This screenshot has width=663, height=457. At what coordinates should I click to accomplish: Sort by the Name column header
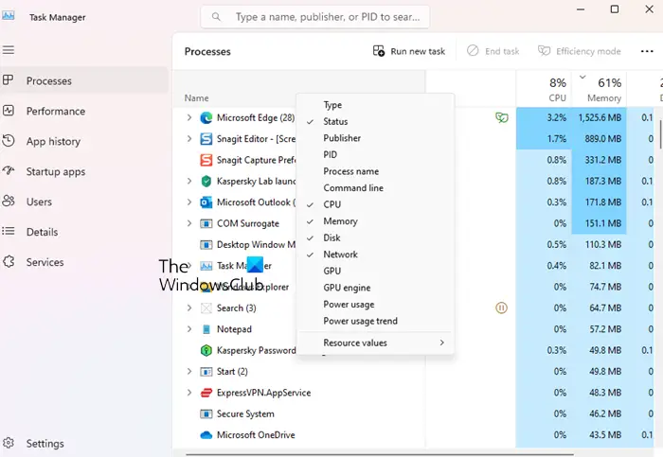[298, 89]
